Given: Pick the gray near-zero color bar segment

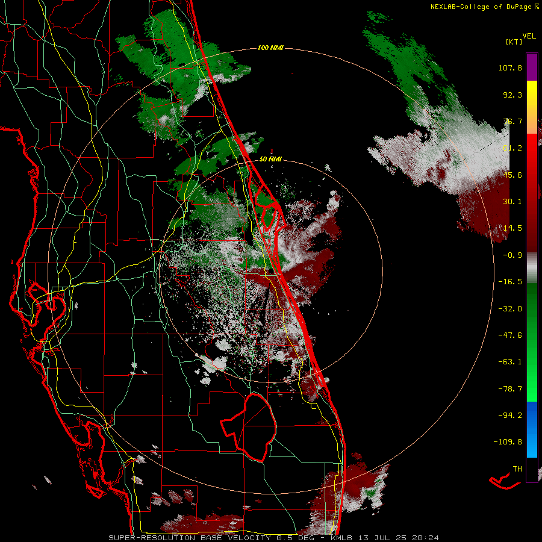Looking at the screenshot, I should 532,268.
